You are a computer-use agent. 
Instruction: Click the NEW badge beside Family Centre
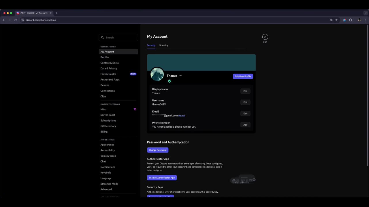click(x=133, y=74)
